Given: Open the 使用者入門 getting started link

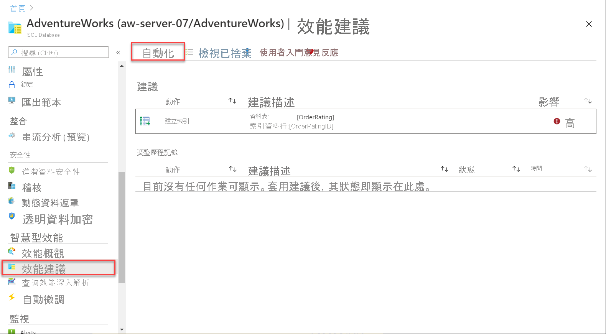Looking at the screenshot, I should (281, 53).
